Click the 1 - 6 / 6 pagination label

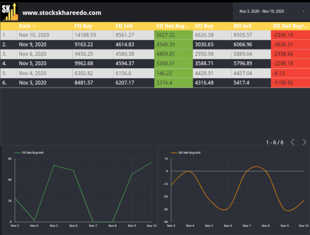coord(275,142)
